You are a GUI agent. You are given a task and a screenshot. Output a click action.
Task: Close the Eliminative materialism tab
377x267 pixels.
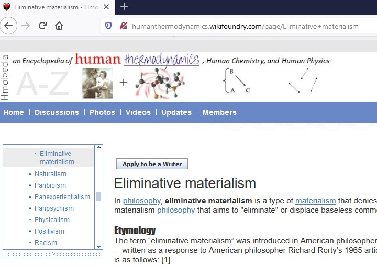click(106, 7)
